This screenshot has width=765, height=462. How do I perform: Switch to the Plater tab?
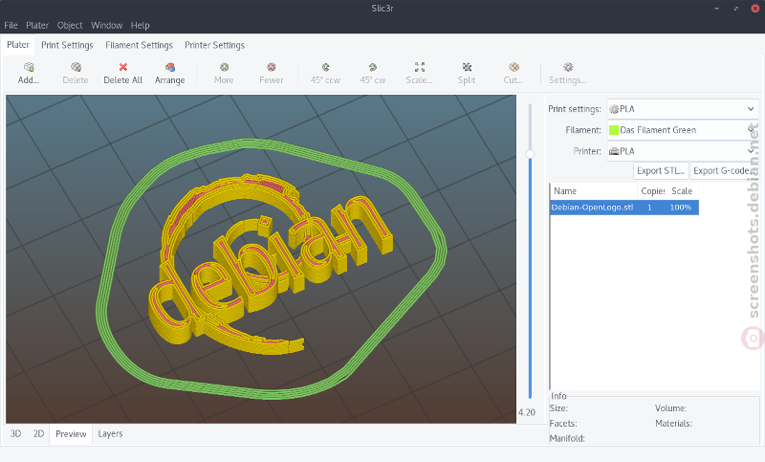coord(18,45)
